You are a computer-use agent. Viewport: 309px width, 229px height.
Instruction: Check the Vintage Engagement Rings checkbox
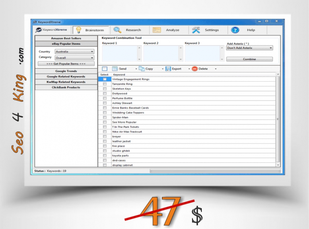coord(105,79)
